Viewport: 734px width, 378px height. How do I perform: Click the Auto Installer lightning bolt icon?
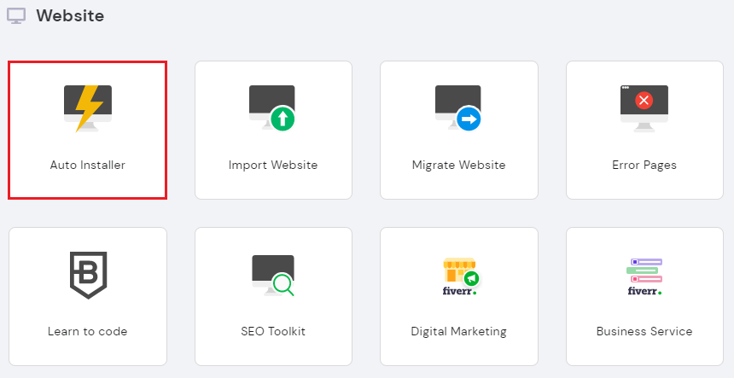pyautogui.click(x=88, y=108)
